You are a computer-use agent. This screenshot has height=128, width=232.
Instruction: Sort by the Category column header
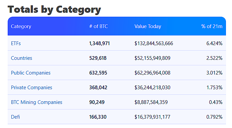(21, 26)
